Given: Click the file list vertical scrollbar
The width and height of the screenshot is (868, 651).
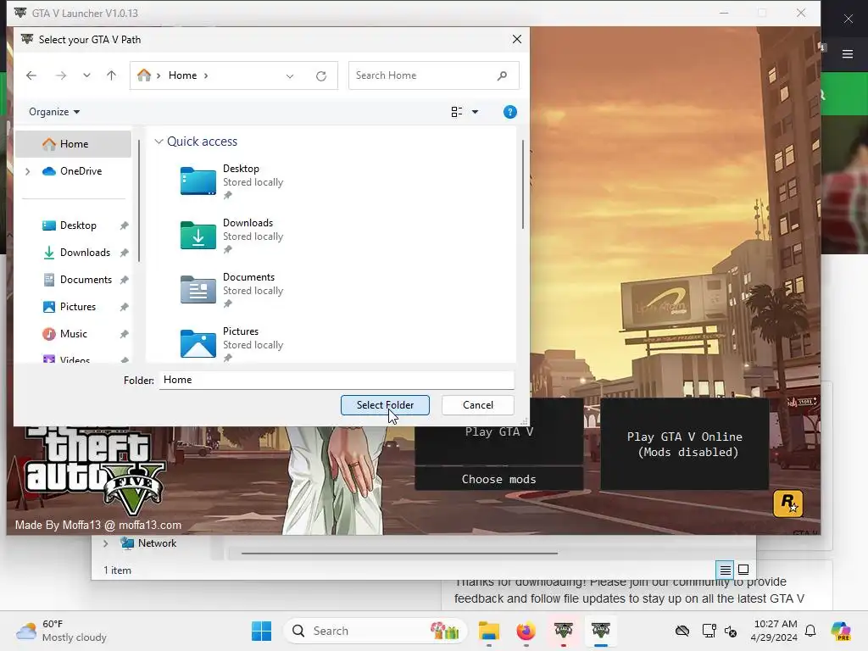Looking at the screenshot, I should pyautogui.click(x=522, y=184).
